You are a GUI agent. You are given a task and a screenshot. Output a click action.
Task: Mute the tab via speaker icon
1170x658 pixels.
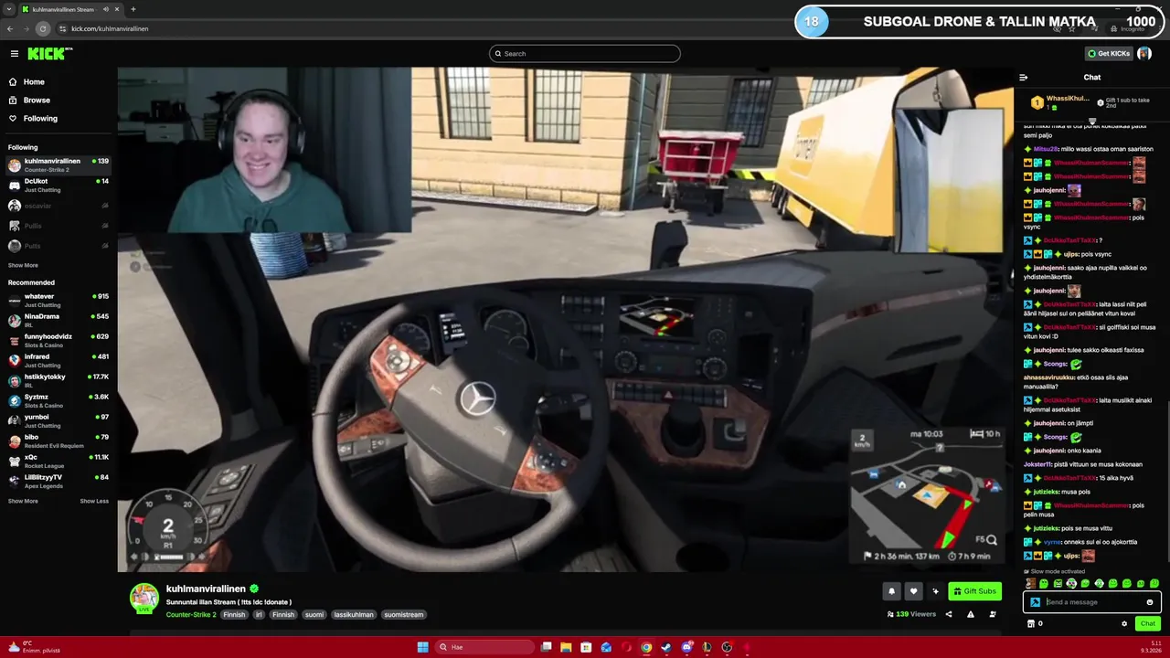tap(106, 9)
